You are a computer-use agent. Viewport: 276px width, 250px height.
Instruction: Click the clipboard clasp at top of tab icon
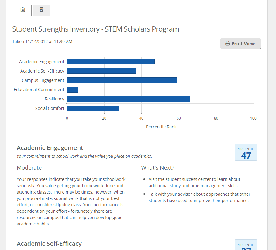coord(22,8)
